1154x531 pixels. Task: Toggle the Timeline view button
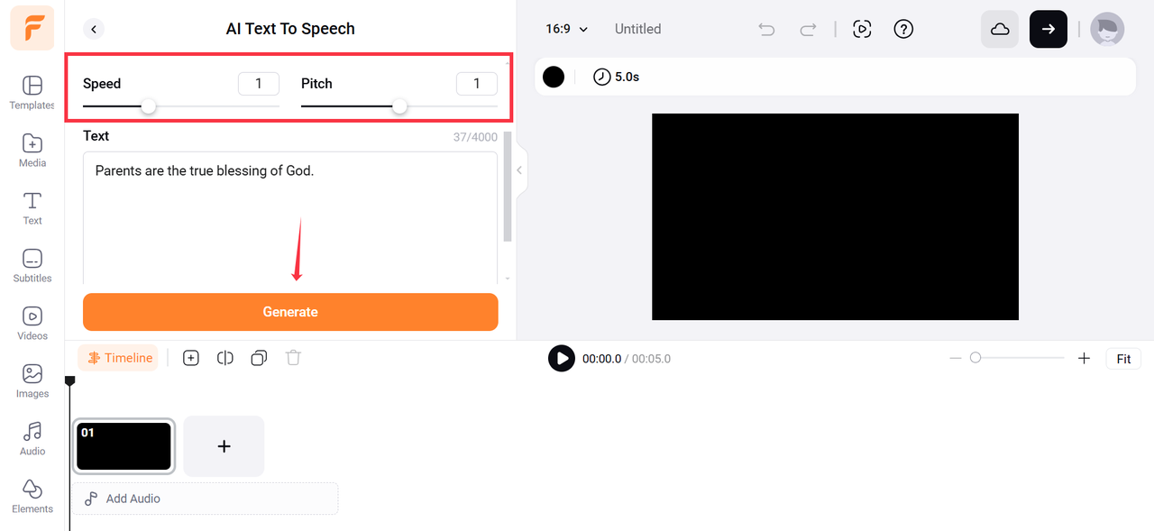pos(120,358)
